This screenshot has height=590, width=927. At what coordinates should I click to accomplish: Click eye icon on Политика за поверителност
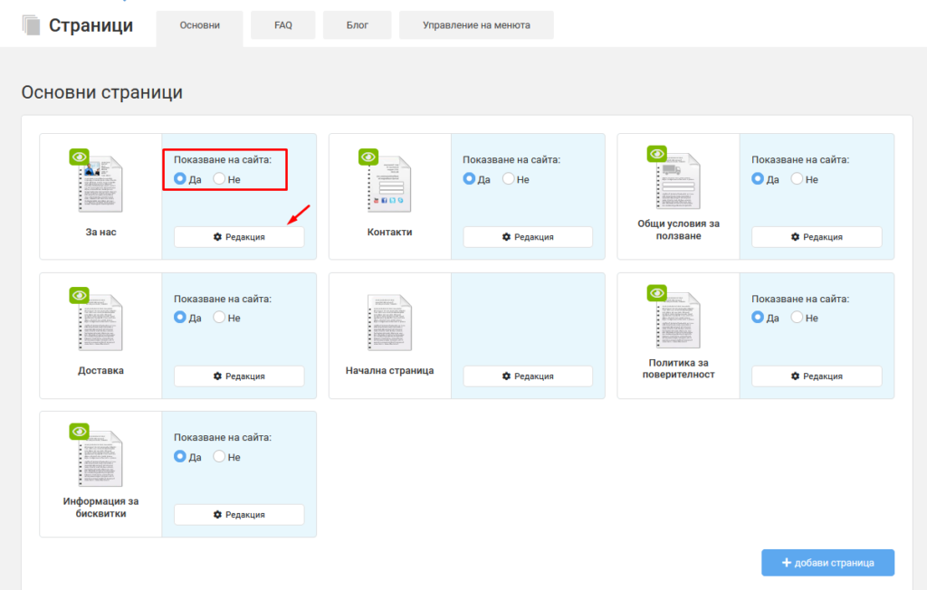point(657,292)
